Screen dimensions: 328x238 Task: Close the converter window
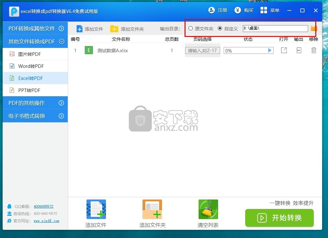(316, 10)
